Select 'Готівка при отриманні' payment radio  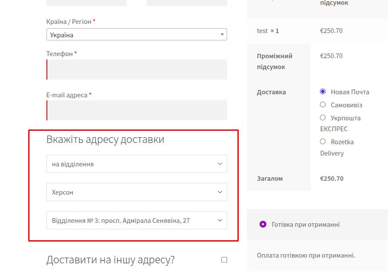pos(263,225)
